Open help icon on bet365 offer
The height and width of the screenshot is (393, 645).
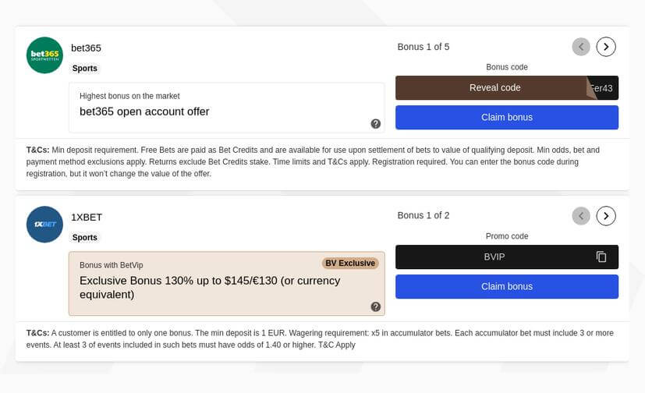point(376,124)
